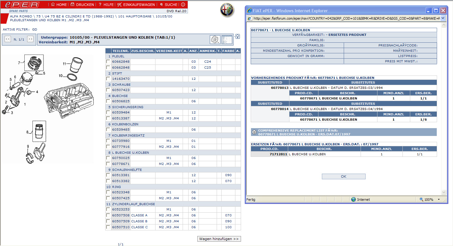Click the Wagen hinzufügen >> button

click(219, 239)
